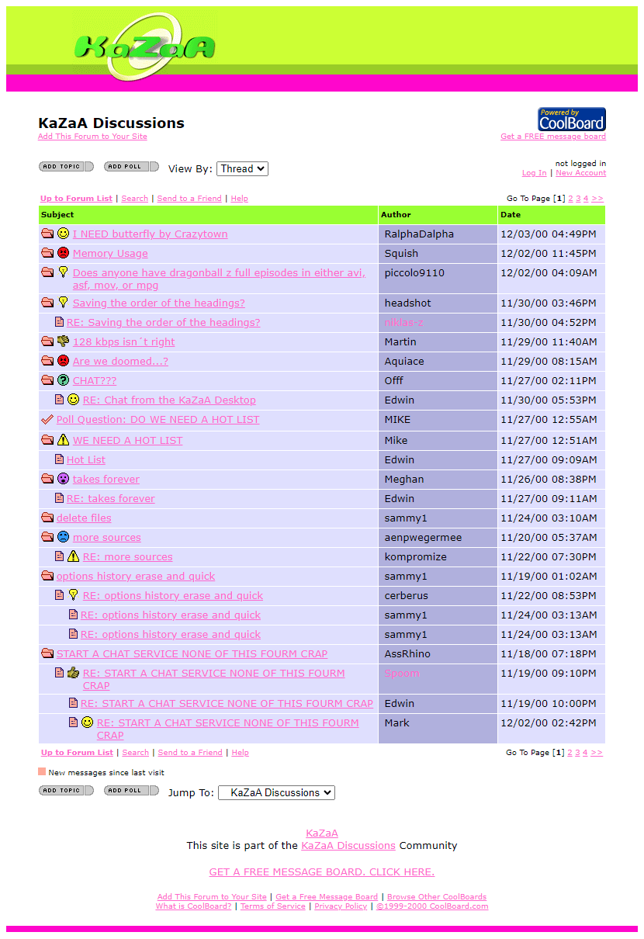The height and width of the screenshot is (939, 644).
Task: Click red checkmark icon beside Poll Question
Action: click(x=47, y=420)
